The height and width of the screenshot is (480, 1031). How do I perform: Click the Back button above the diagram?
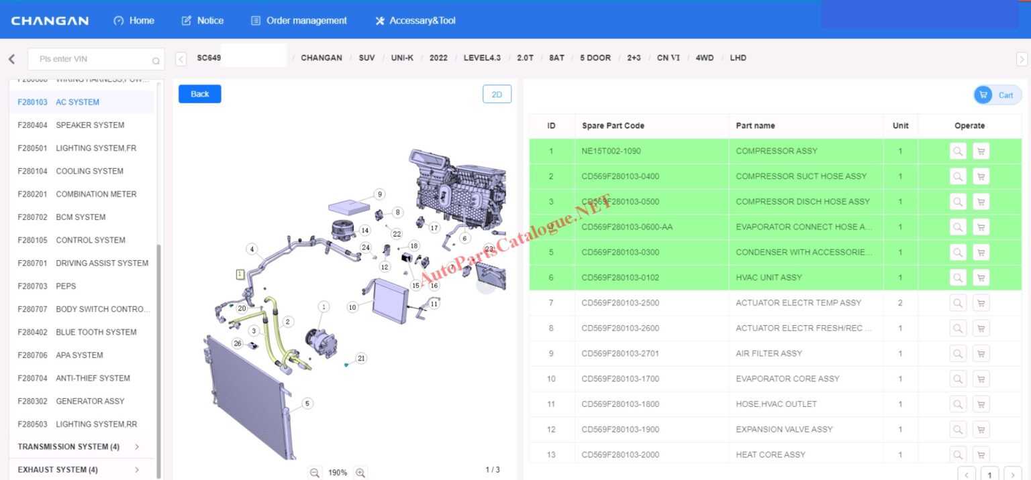[199, 94]
